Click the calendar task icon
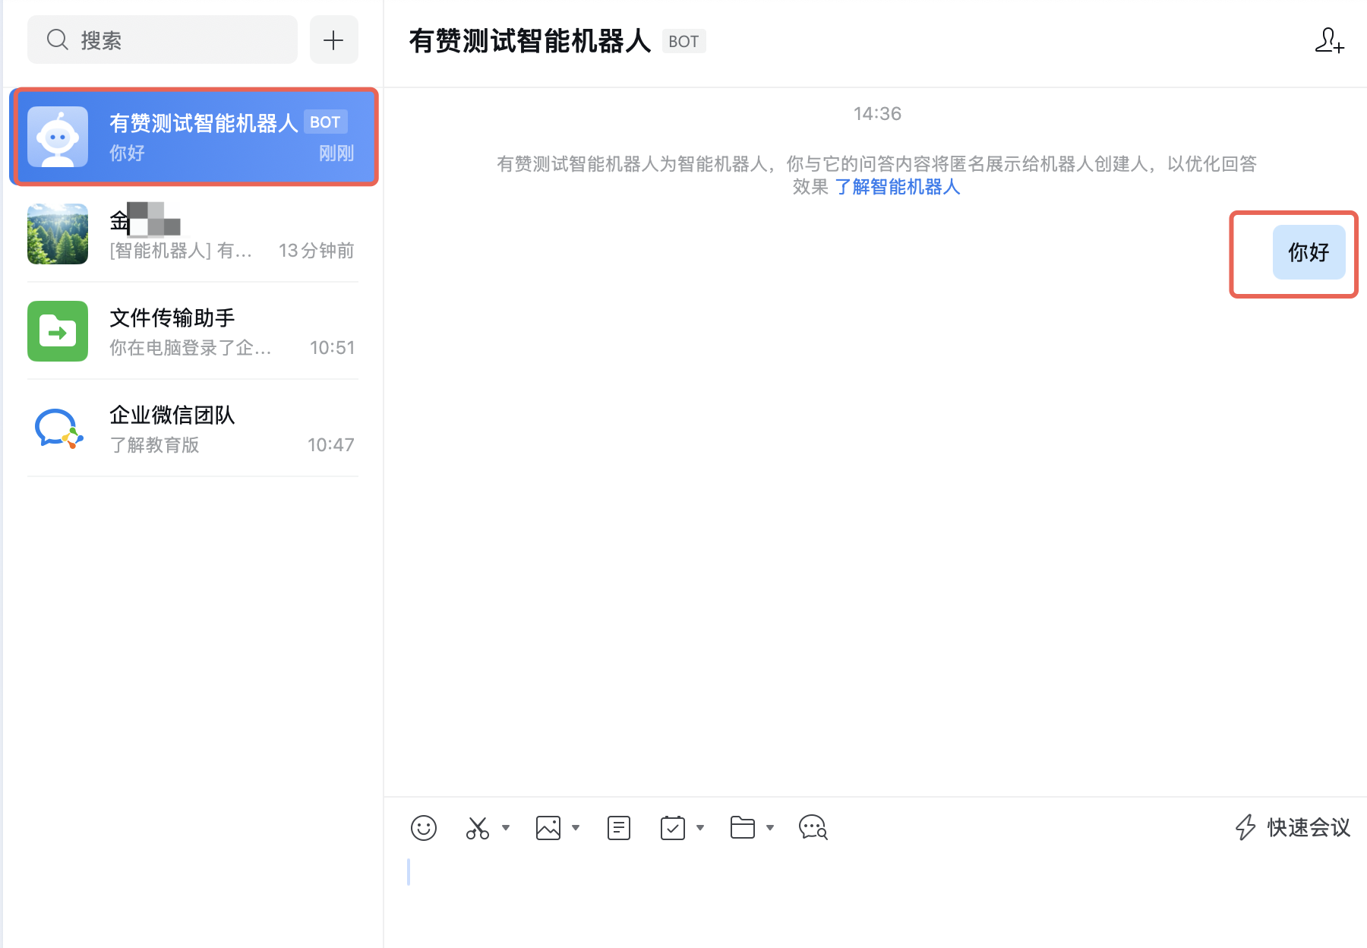The image size is (1367, 948). coord(673,827)
